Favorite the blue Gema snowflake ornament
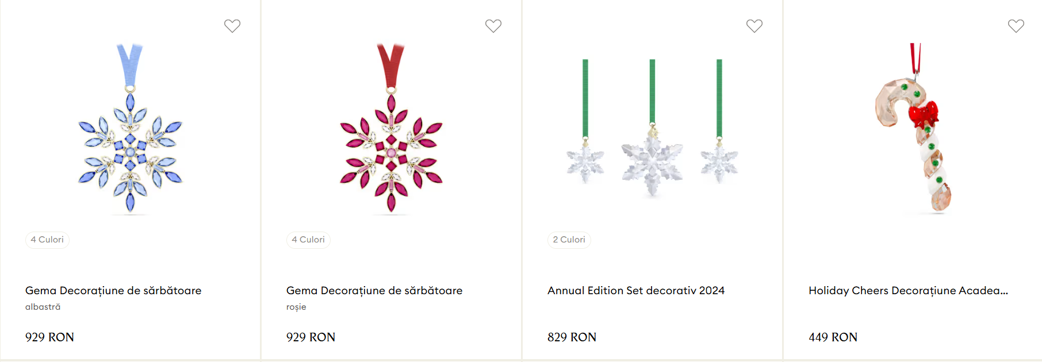The width and height of the screenshot is (1042, 362). pyautogui.click(x=232, y=26)
